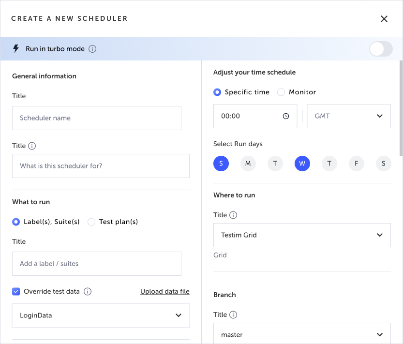Expand the master branch dropdown
Viewport: 403px width, 344px height.
coord(302,334)
